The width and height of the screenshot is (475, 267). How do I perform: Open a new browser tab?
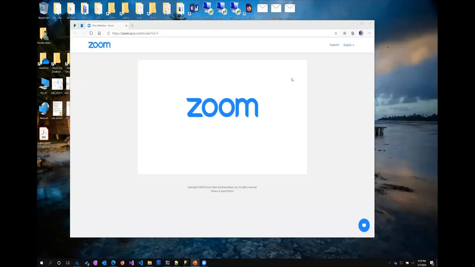pos(132,26)
